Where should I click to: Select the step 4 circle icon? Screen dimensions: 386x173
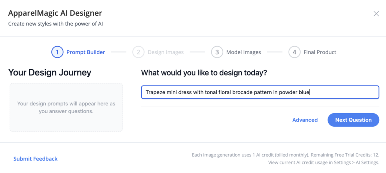point(295,52)
